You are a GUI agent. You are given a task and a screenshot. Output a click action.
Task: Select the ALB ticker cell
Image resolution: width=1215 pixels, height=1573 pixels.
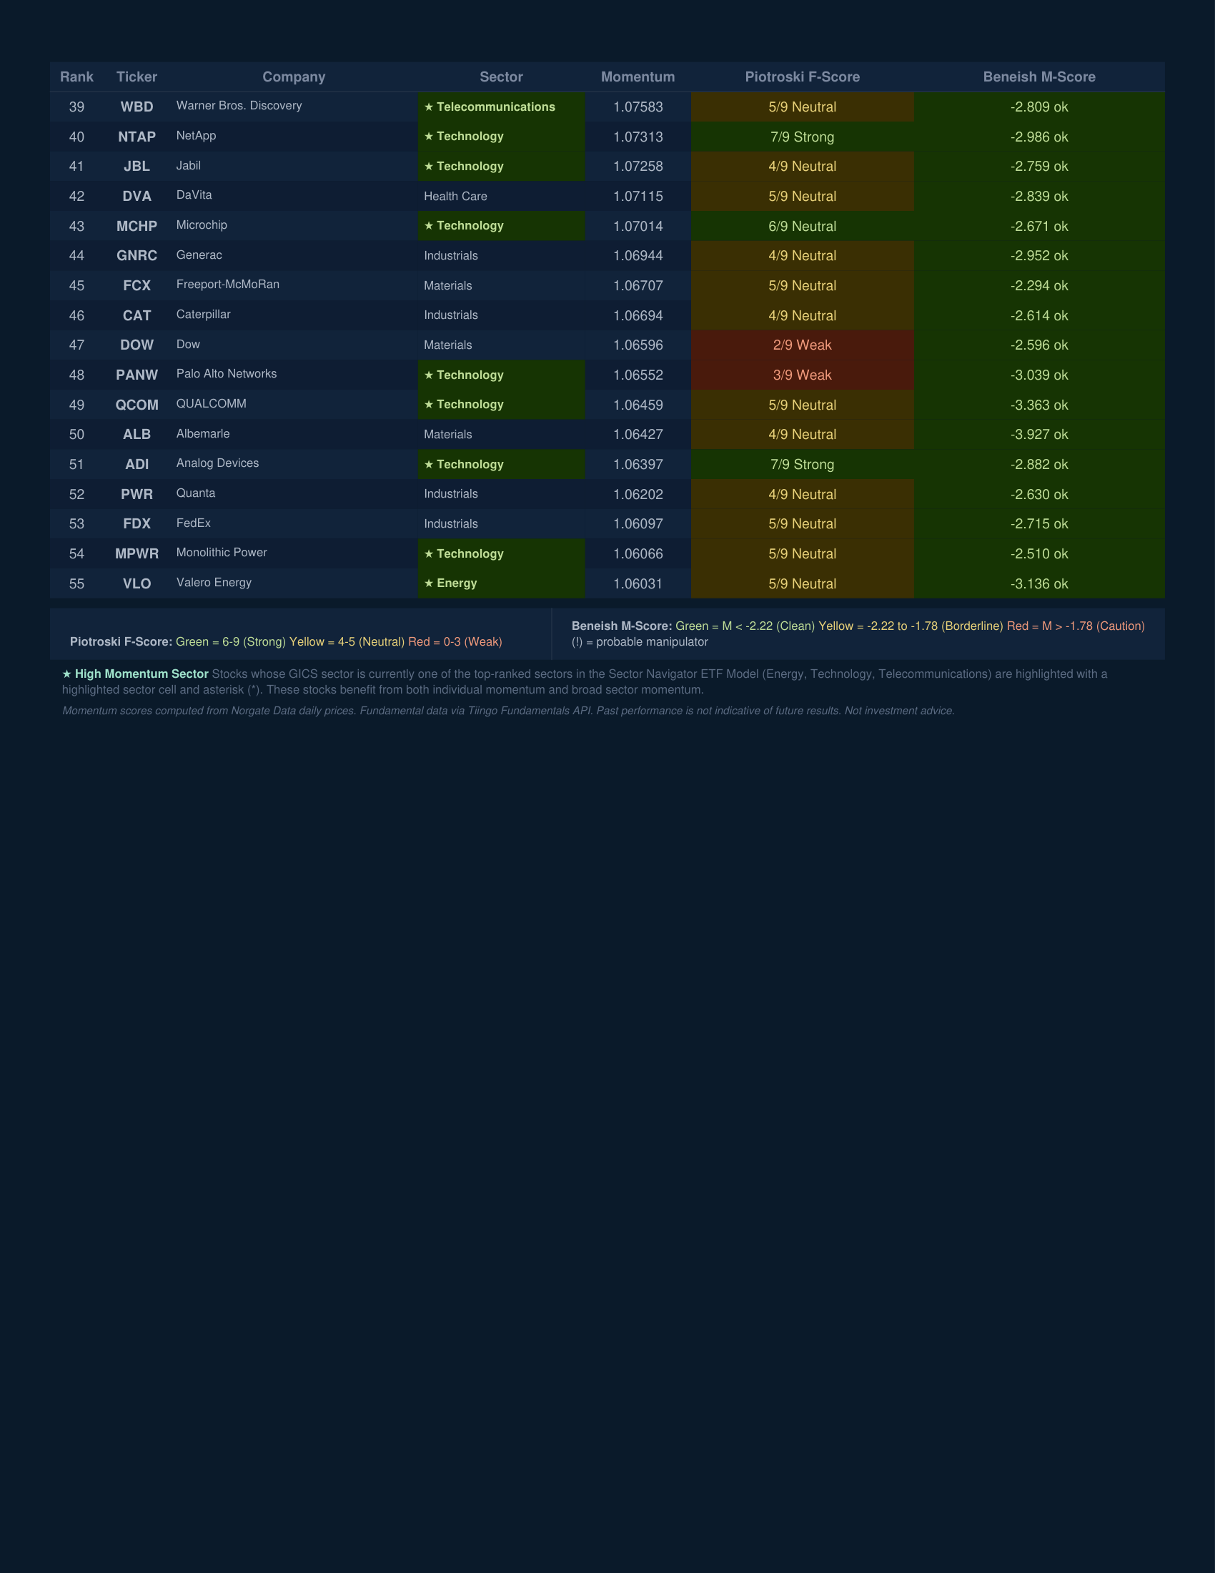137,434
